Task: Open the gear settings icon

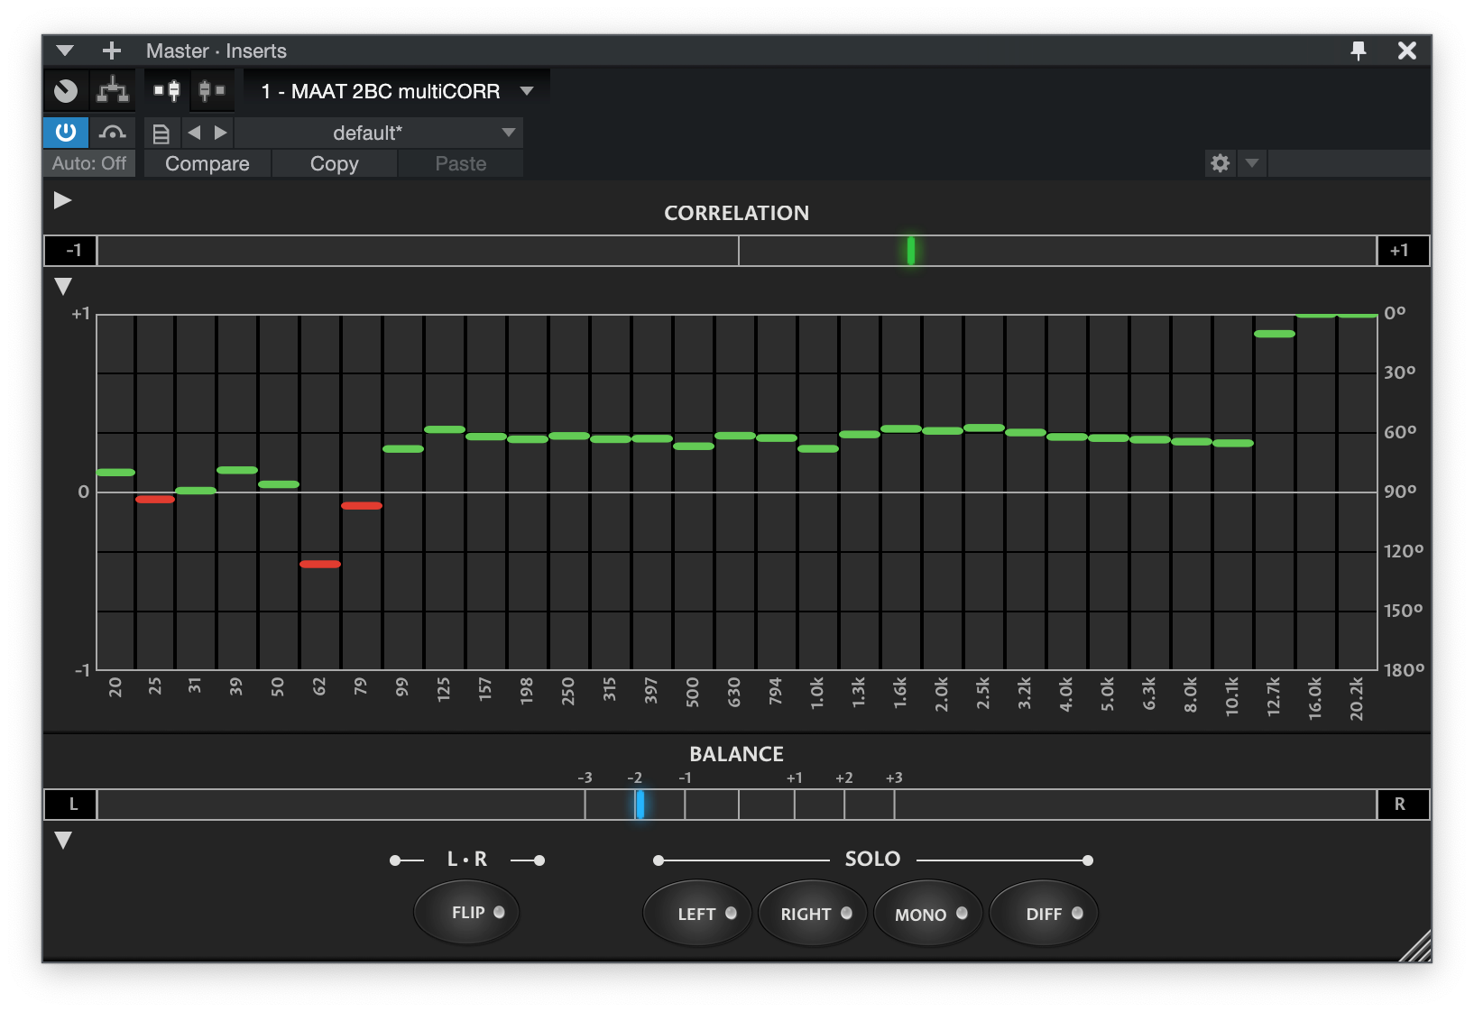Action: [1220, 163]
